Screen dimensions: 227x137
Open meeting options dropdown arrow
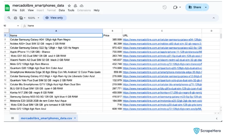point(180,7)
